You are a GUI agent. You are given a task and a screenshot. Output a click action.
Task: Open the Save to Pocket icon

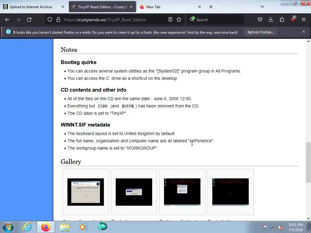[x=260, y=20]
